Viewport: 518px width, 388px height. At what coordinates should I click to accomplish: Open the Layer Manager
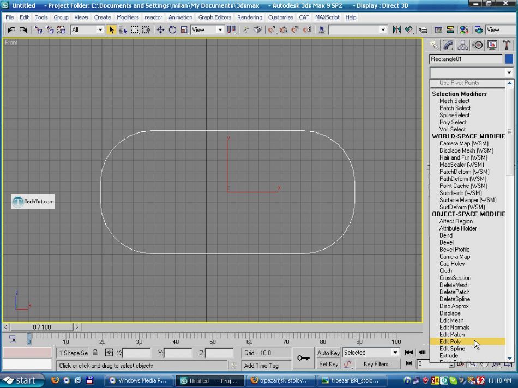[423, 30]
